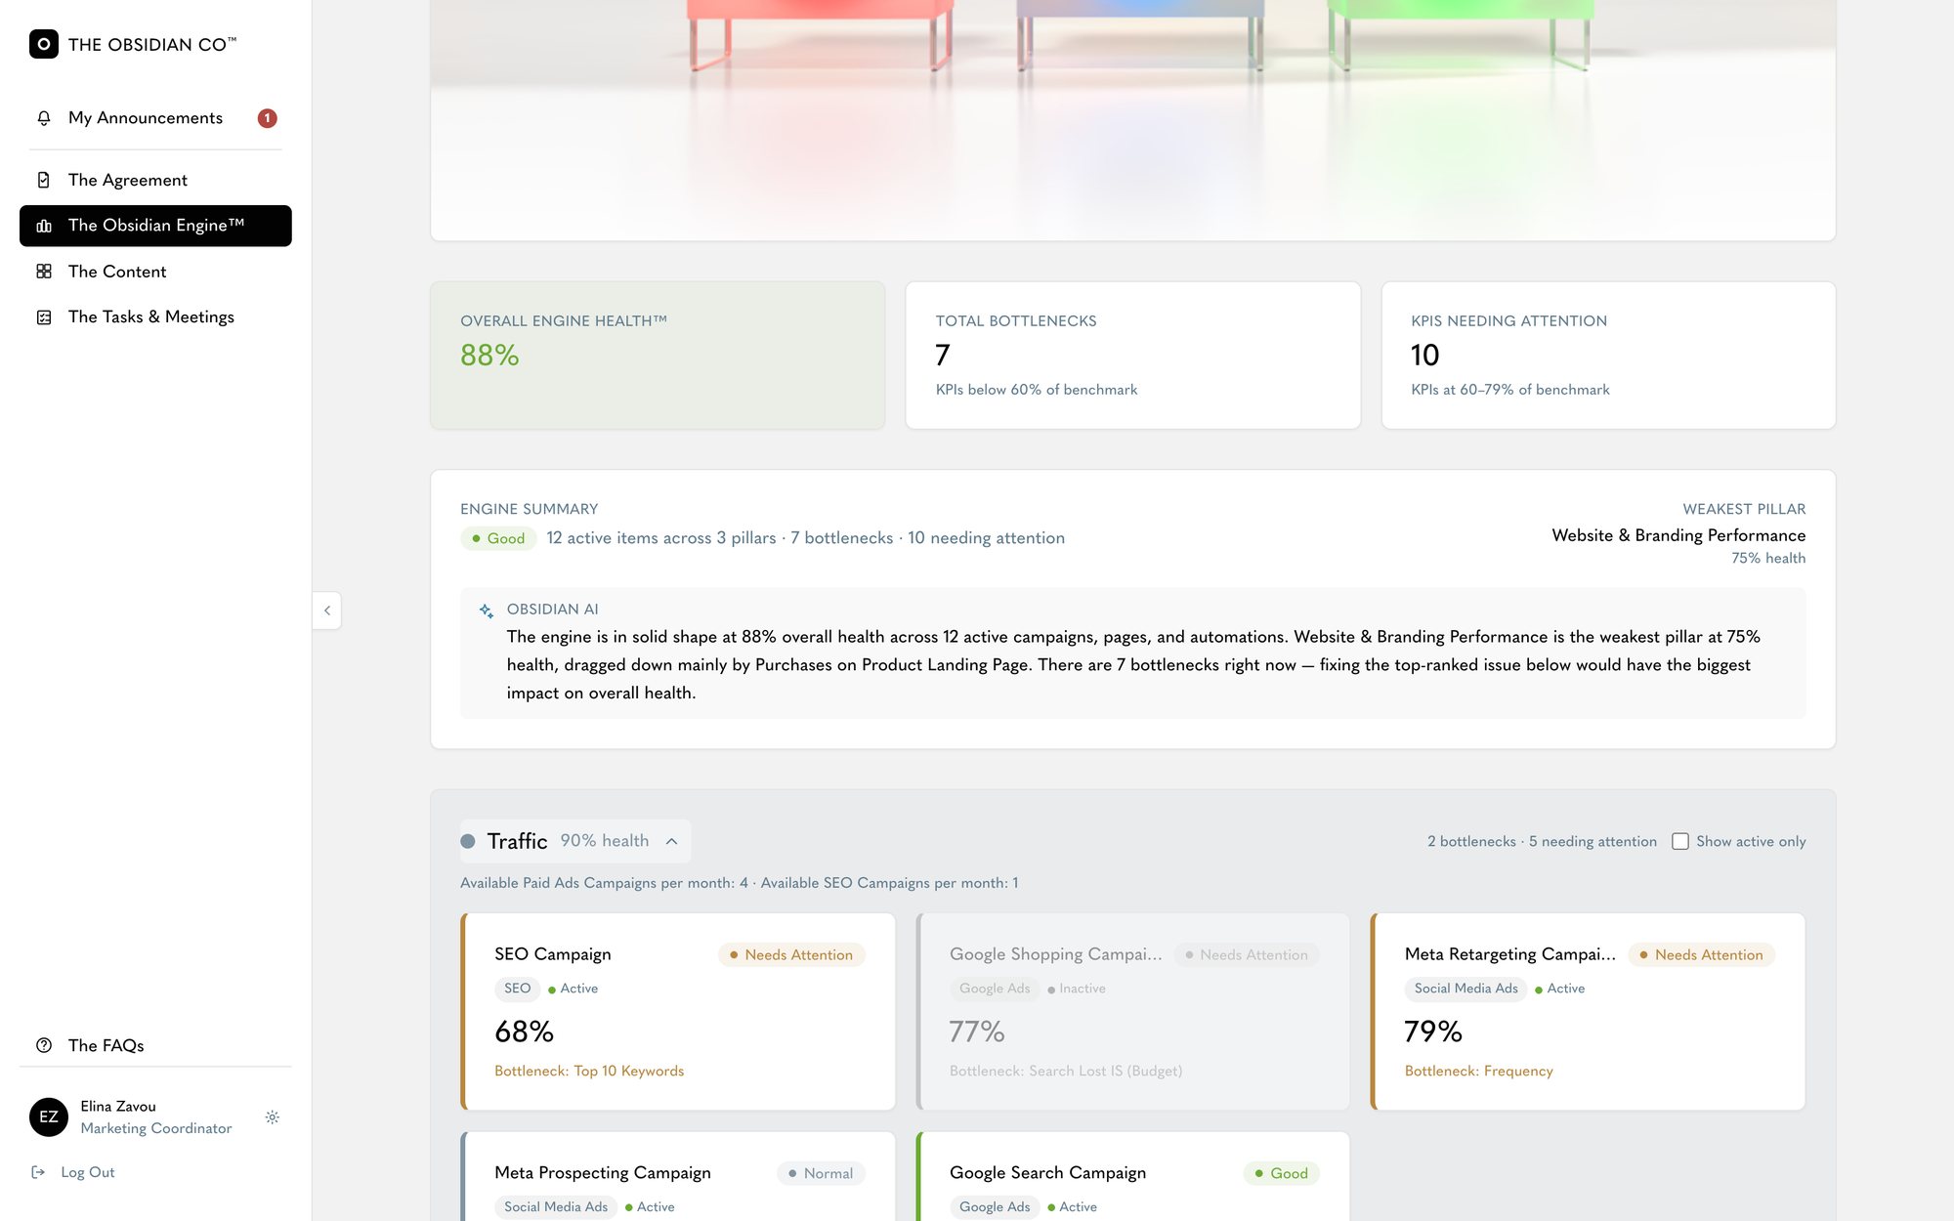1954x1221 pixels.
Task: Open the Meta Prospecting Campaign card
Action: 678,1176
